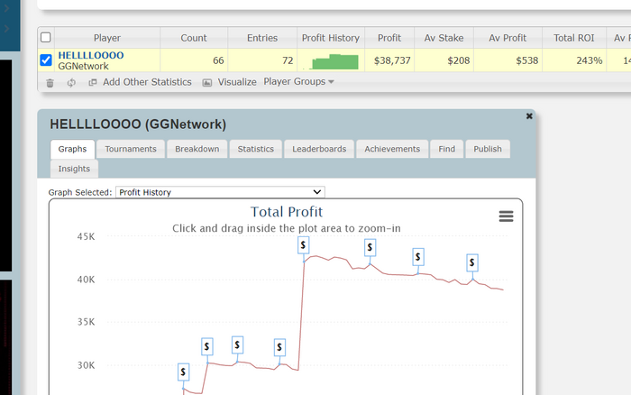Open the Find tab
Image resolution: width=631 pixels, height=395 pixels.
point(447,149)
